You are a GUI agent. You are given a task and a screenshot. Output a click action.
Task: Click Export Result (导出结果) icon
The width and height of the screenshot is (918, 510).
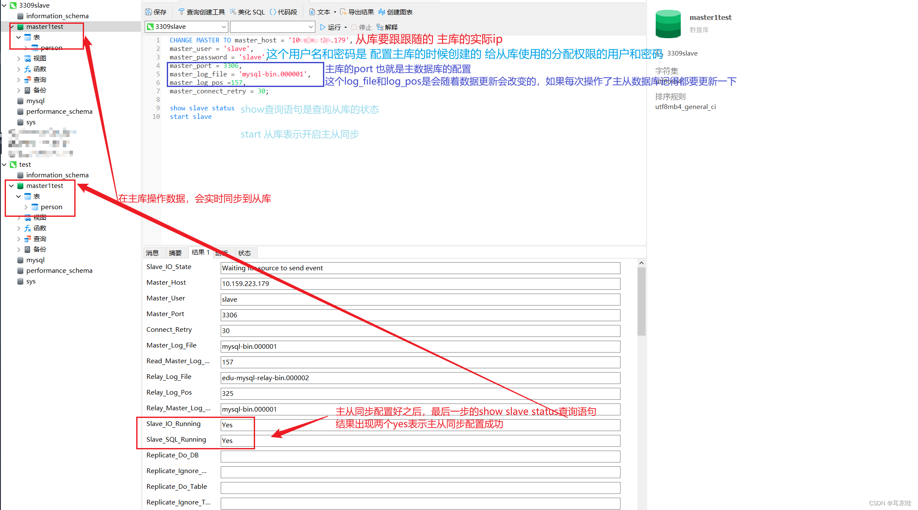[343, 12]
